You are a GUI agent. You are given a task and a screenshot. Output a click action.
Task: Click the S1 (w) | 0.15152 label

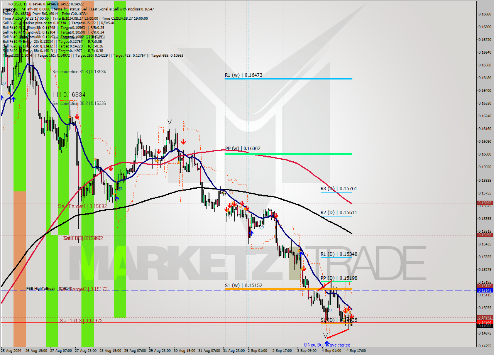pyautogui.click(x=244, y=286)
